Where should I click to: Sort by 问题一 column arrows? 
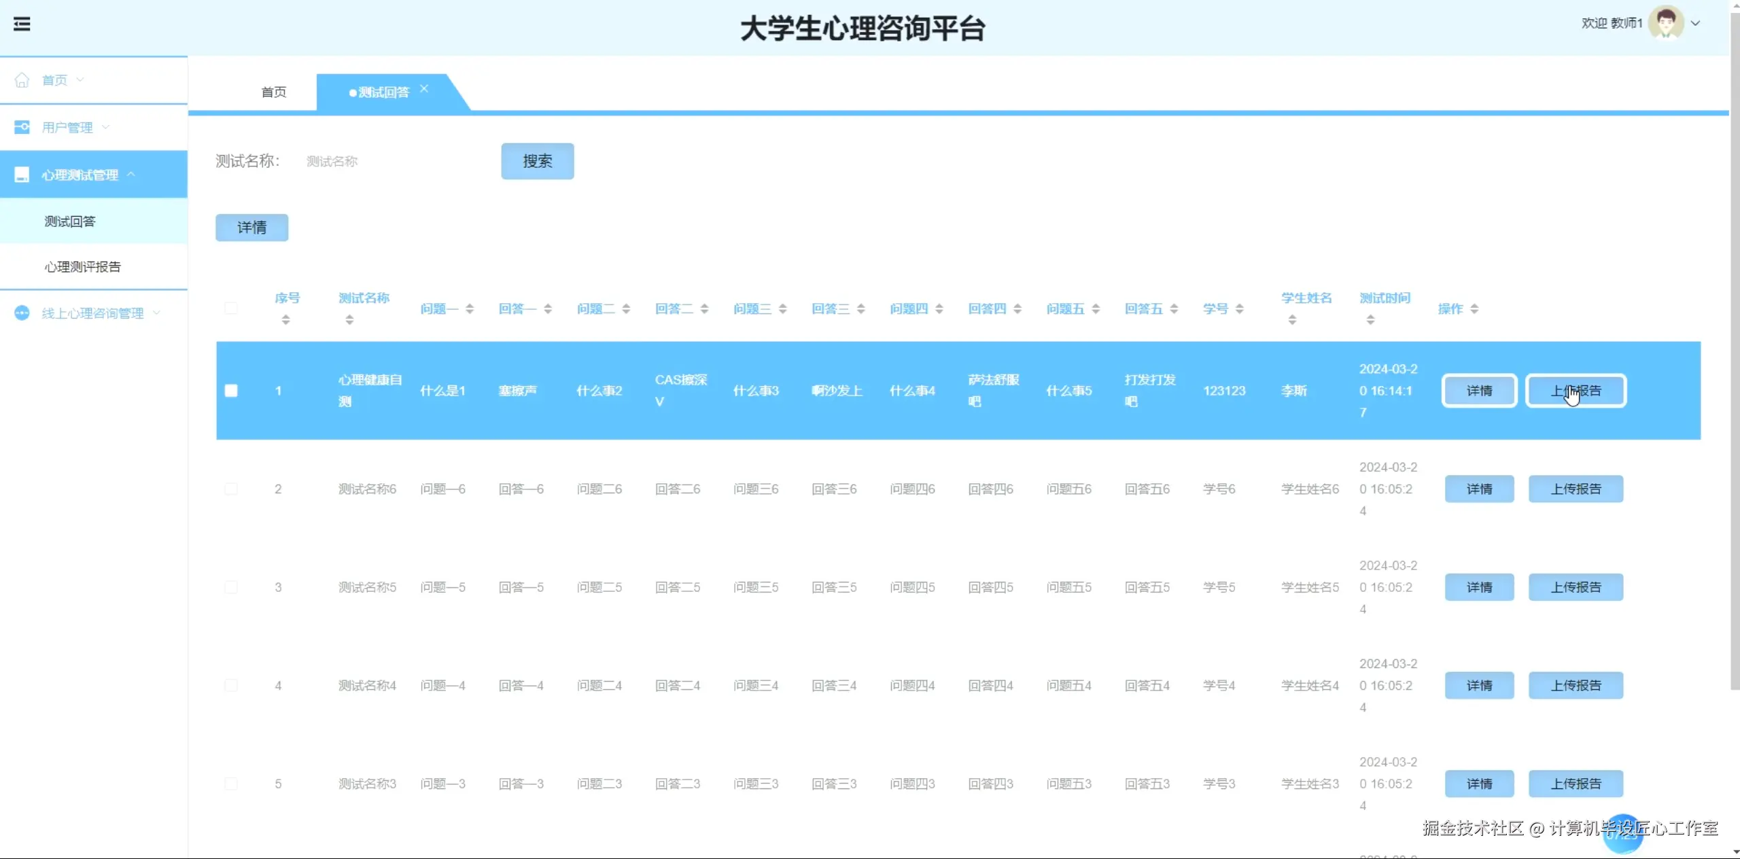pos(470,309)
